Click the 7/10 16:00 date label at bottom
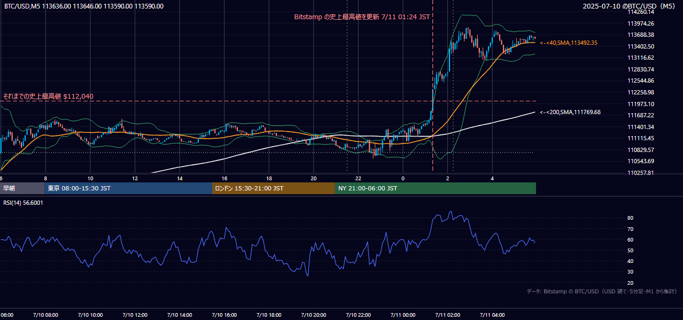The image size is (683, 320). coord(224,315)
